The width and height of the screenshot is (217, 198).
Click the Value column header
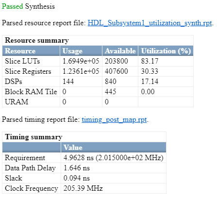[x=73, y=148]
